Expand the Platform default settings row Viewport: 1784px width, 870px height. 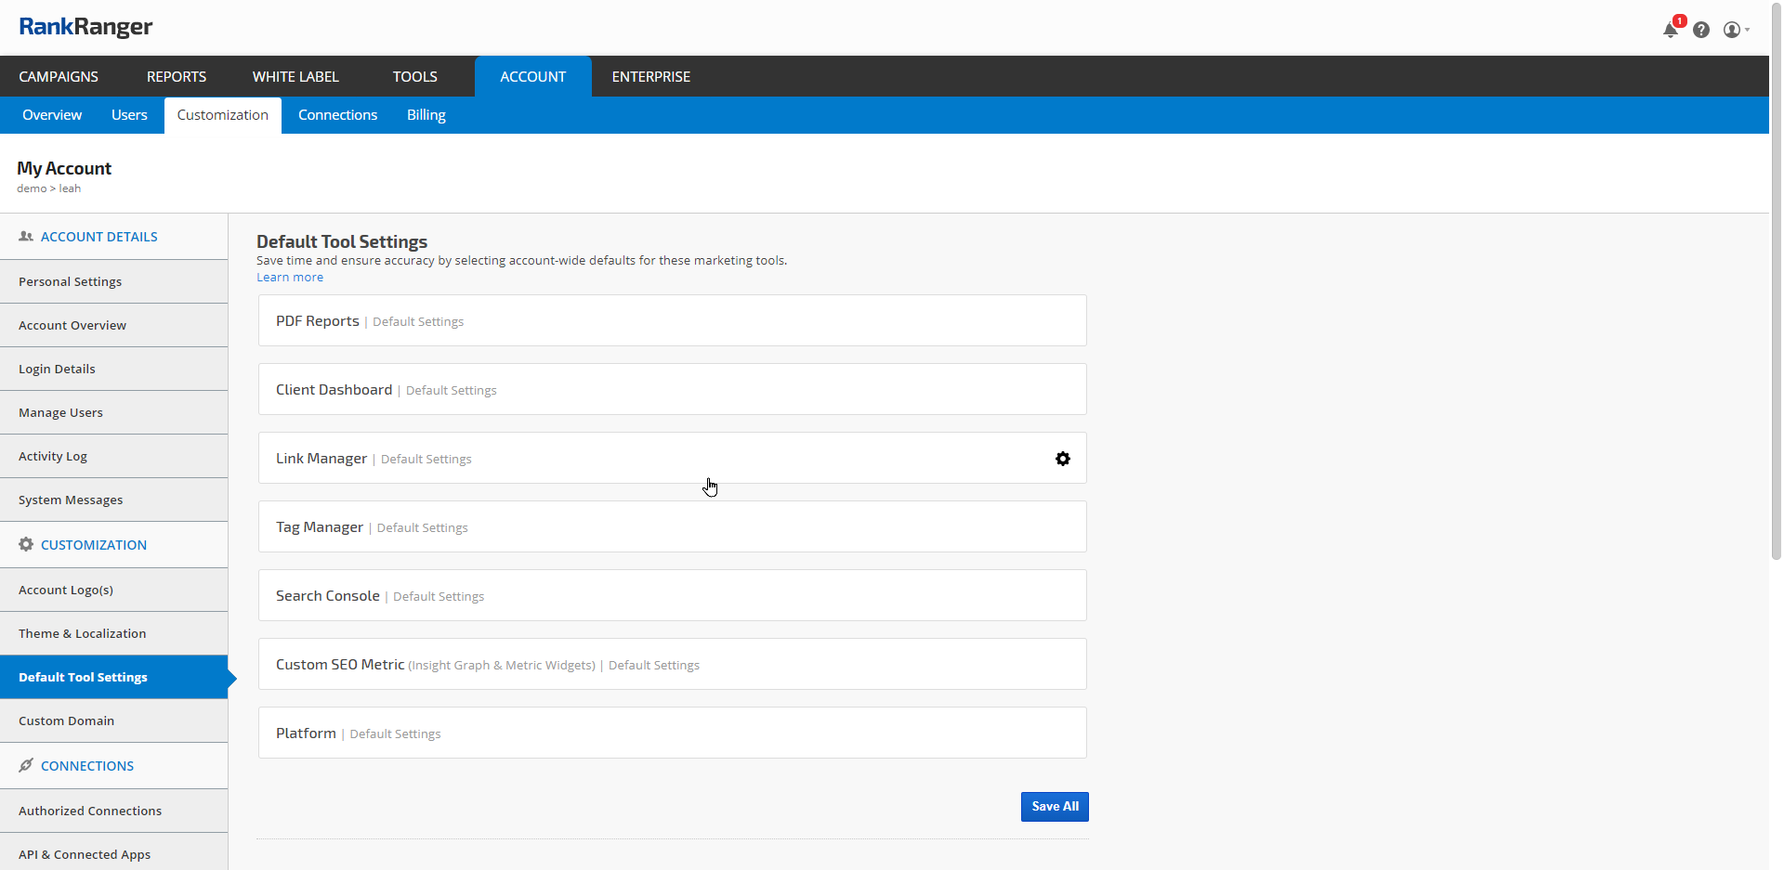pyautogui.click(x=672, y=734)
